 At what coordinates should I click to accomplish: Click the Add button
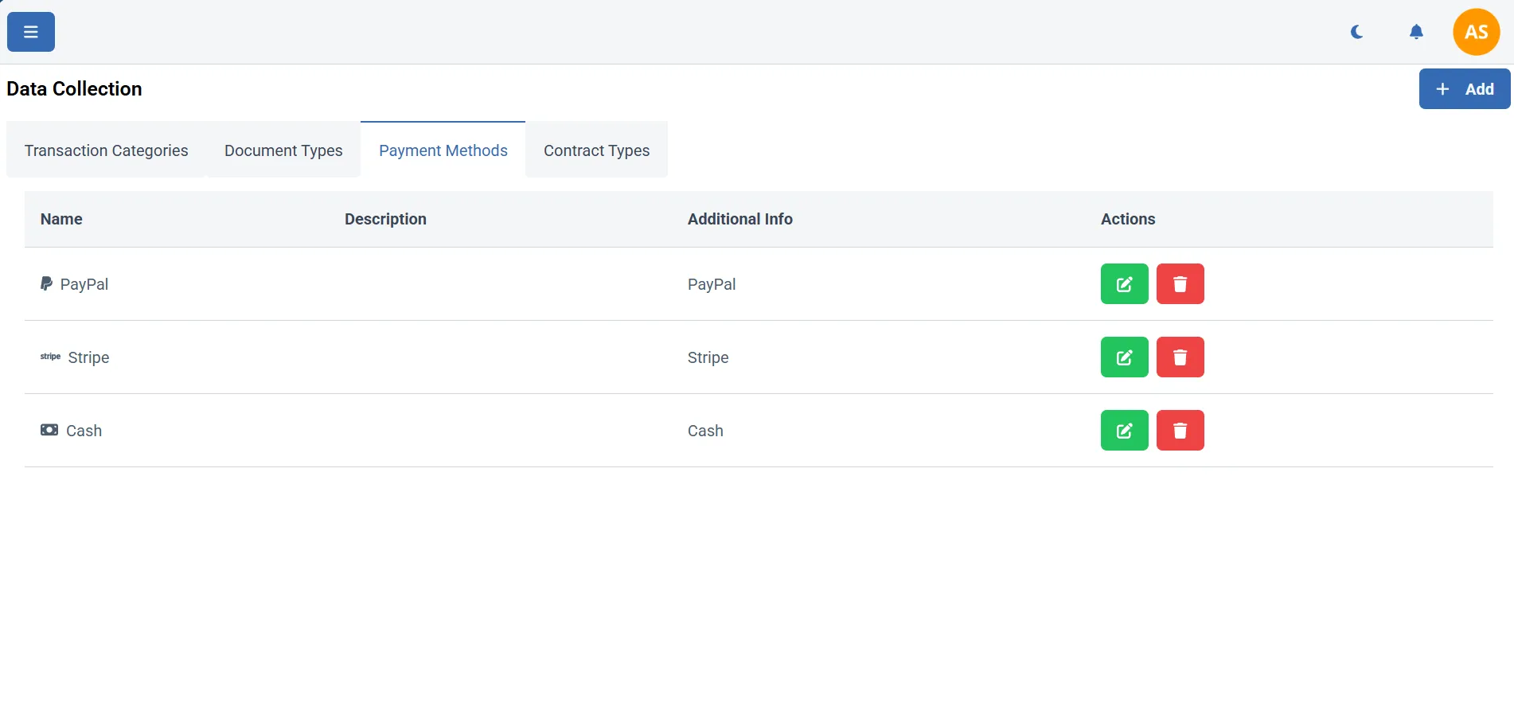(1464, 88)
